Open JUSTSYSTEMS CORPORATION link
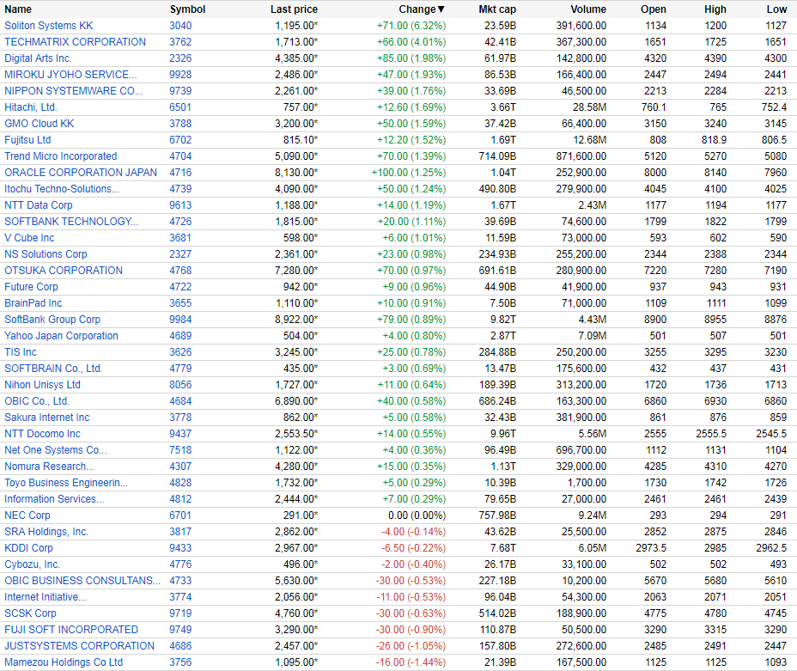Image resolution: width=797 pixels, height=671 pixels. (x=79, y=645)
